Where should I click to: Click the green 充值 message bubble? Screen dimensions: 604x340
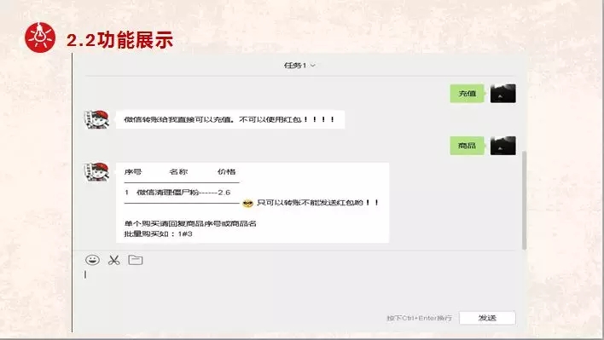[x=467, y=94]
